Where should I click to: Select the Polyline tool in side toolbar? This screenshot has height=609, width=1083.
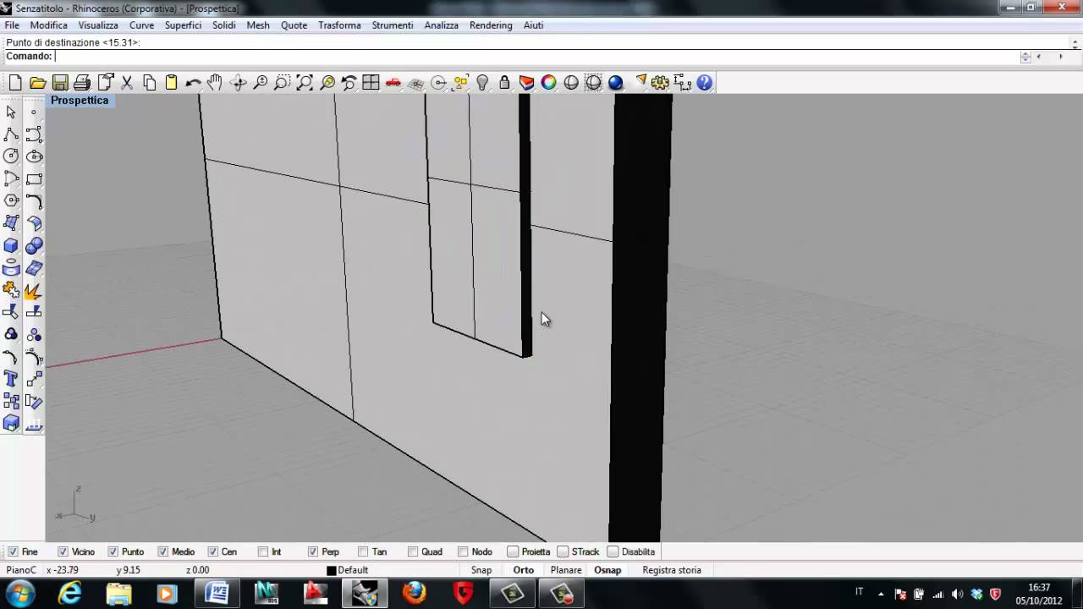tap(11, 134)
